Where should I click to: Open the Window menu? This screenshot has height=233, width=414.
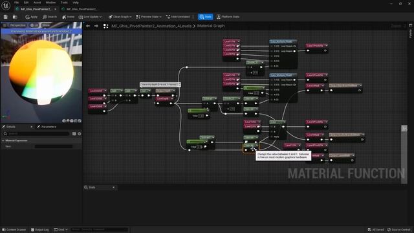[x=50, y=3]
